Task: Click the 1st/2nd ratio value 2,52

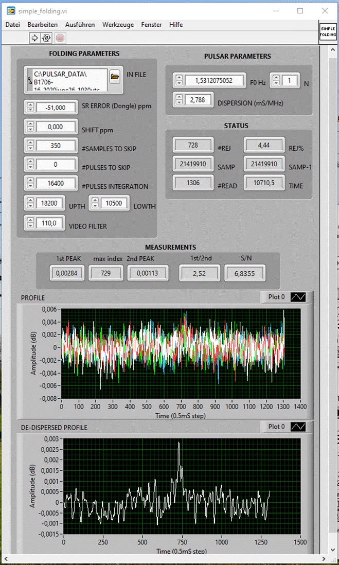Action: point(199,274)
